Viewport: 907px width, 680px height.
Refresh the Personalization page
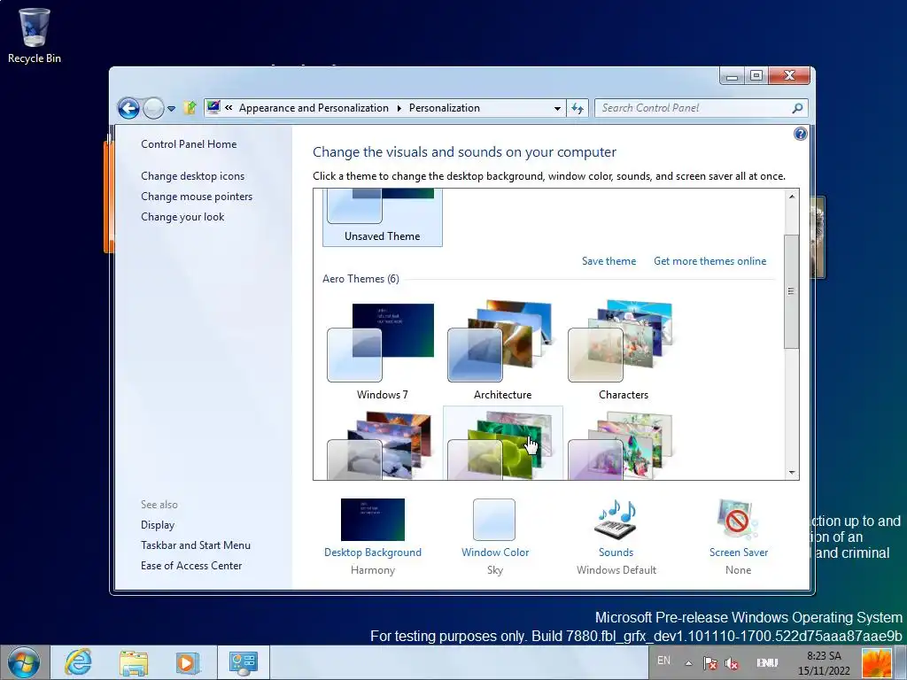(x=578, y=108)
